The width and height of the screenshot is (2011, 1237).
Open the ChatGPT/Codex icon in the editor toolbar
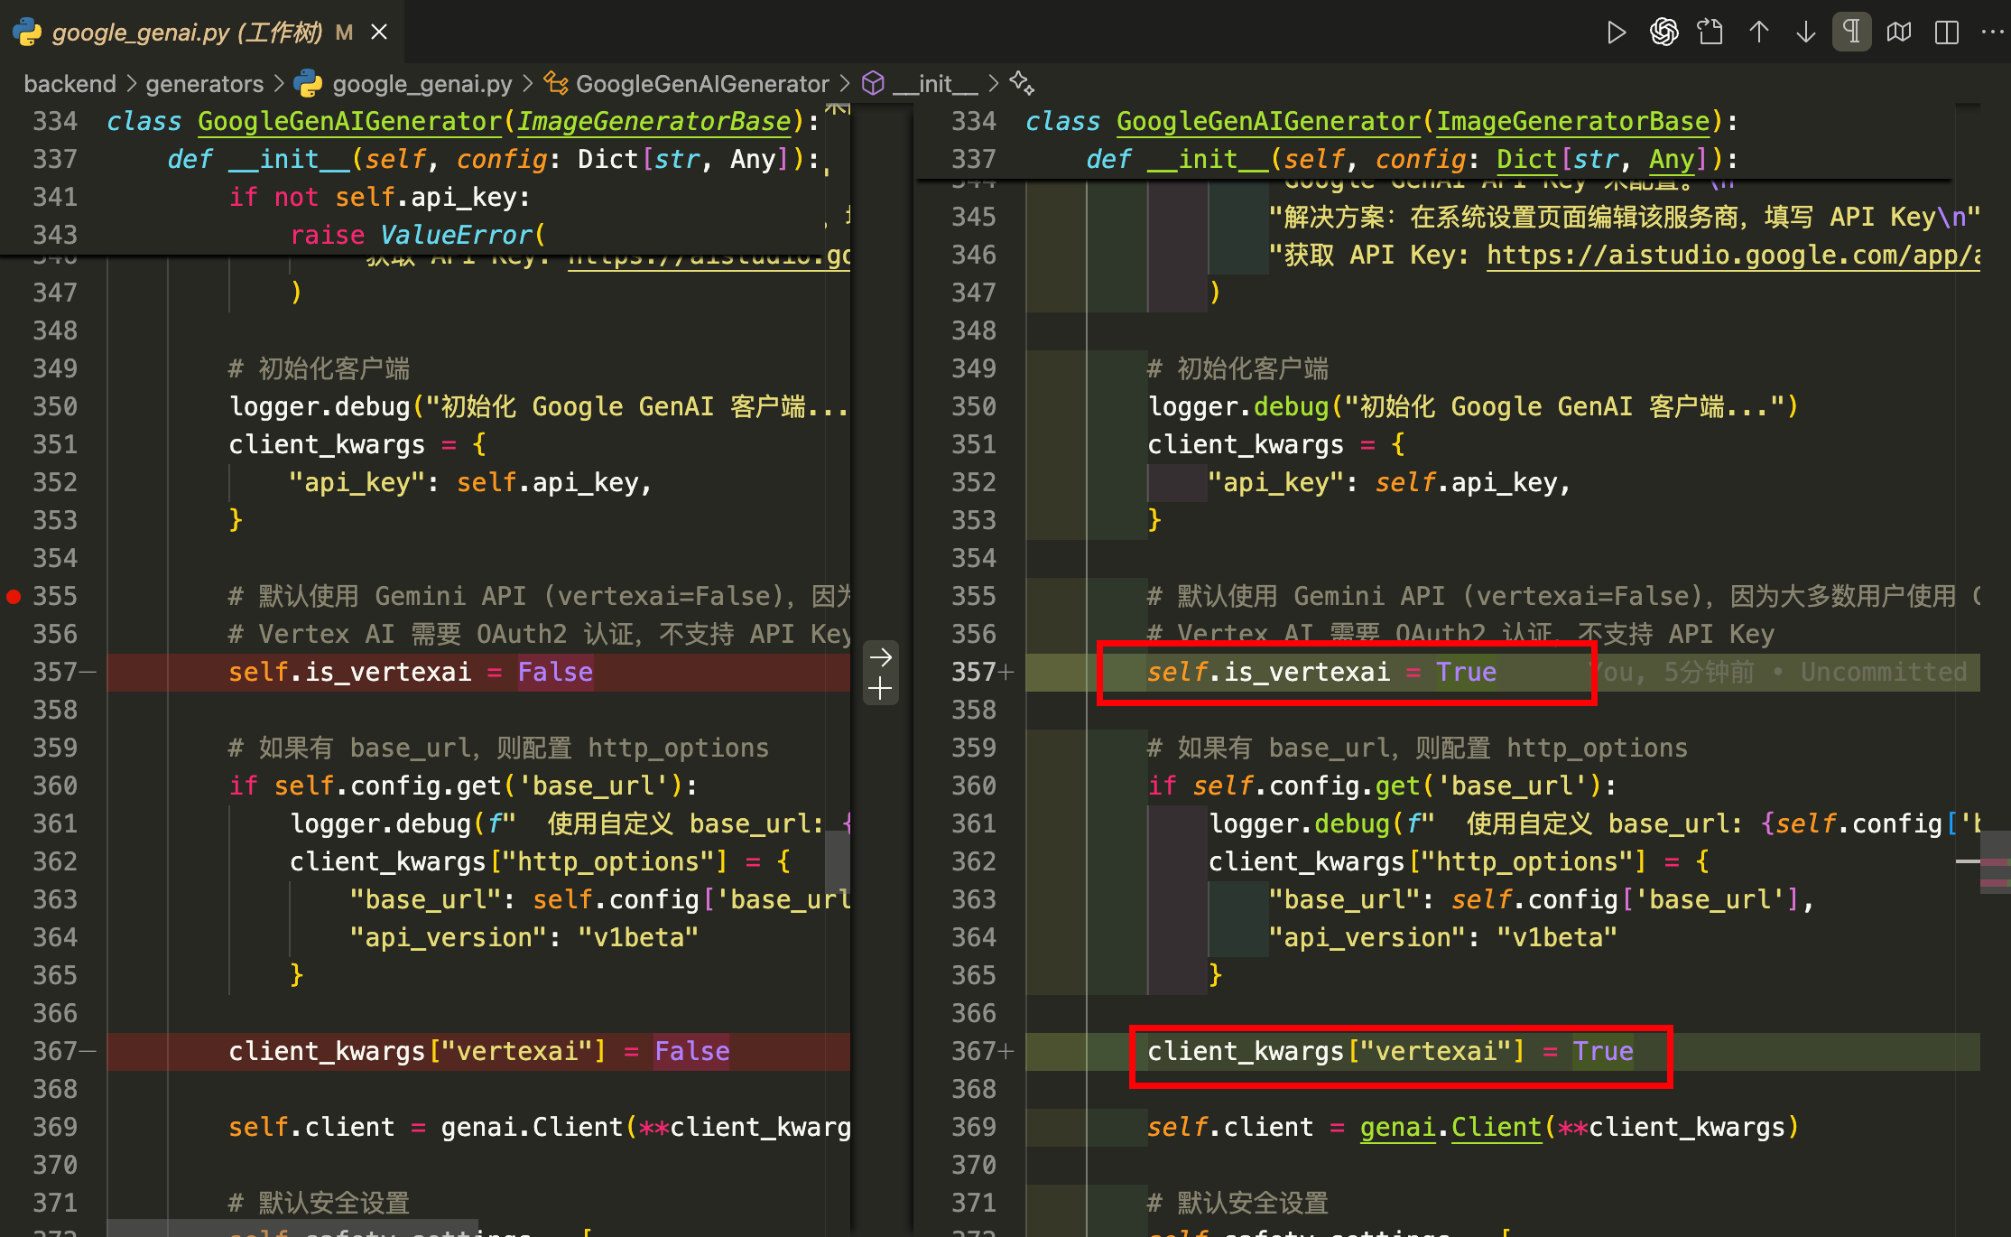[1663, 33]
